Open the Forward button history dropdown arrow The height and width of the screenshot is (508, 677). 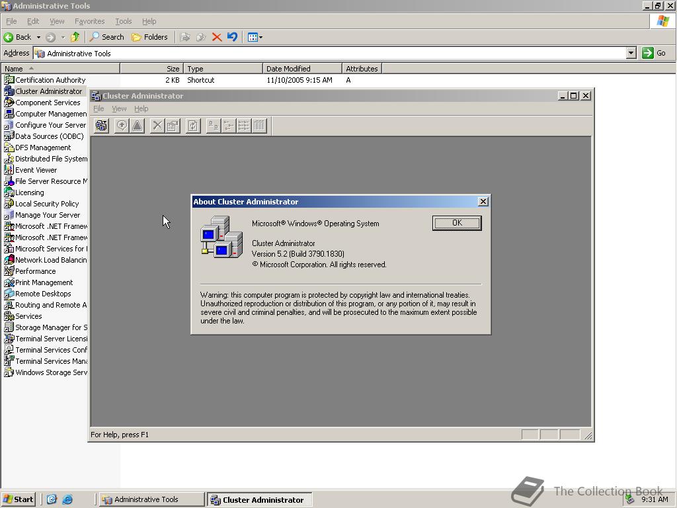click(63, 37)
